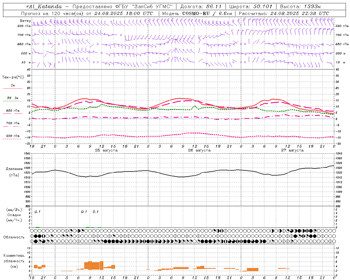This screenshot has height=280, width=350.
Task: Click the 26 августа date label
Action: click(x=199, y=150)
